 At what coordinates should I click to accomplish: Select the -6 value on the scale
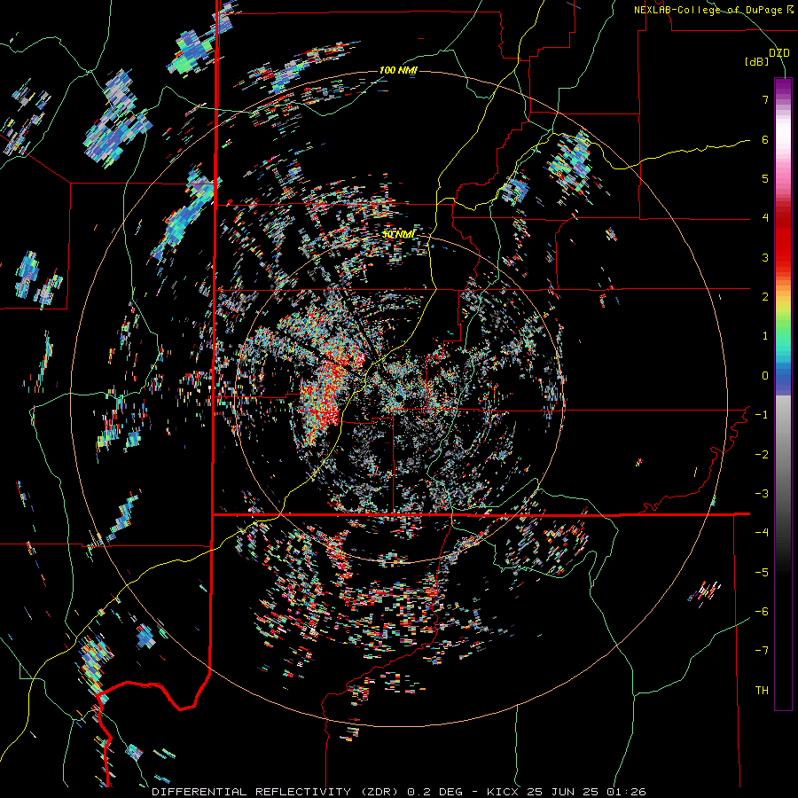click(x=762, y=612)
